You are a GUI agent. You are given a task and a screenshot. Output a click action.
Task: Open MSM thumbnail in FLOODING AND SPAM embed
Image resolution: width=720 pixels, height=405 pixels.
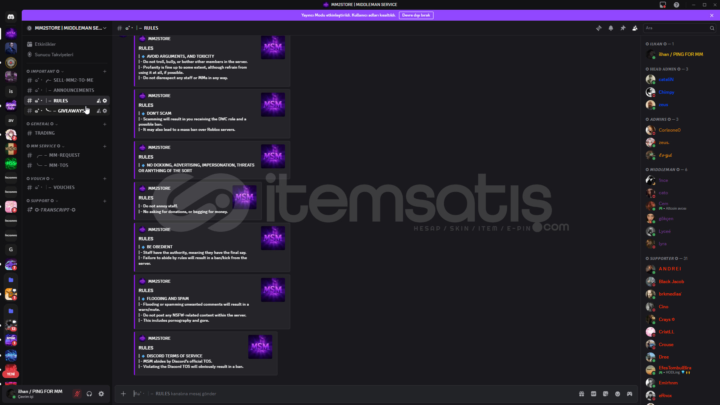[273, 290]
